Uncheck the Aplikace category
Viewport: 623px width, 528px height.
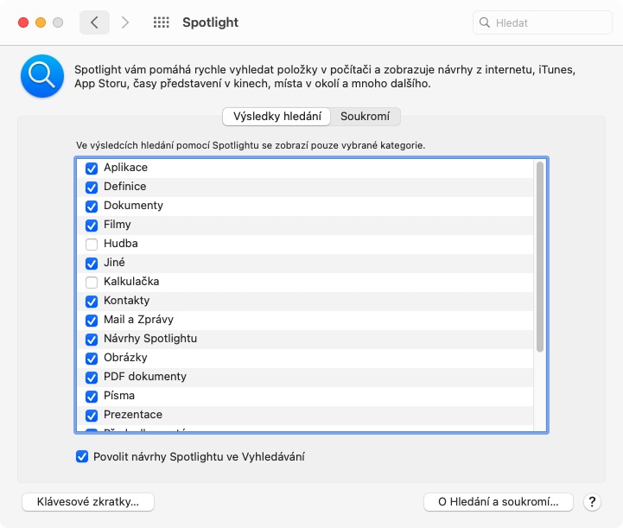pyautogui.click(x=92, y=168)
